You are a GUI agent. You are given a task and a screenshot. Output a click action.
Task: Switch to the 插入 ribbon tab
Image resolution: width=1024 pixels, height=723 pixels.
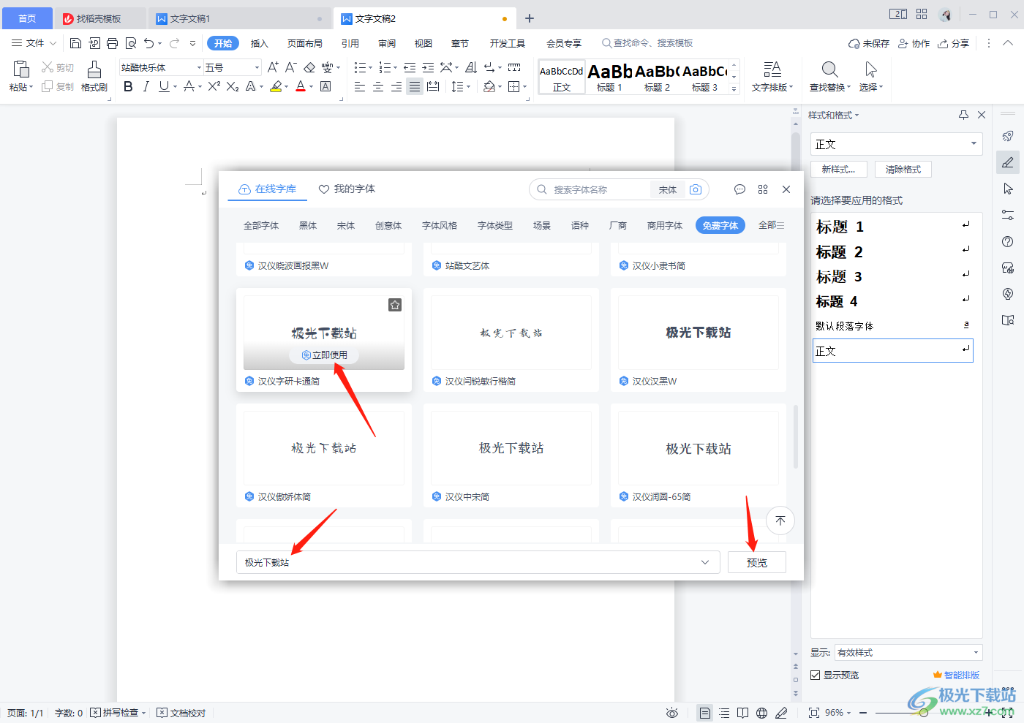tap(260, 43)
